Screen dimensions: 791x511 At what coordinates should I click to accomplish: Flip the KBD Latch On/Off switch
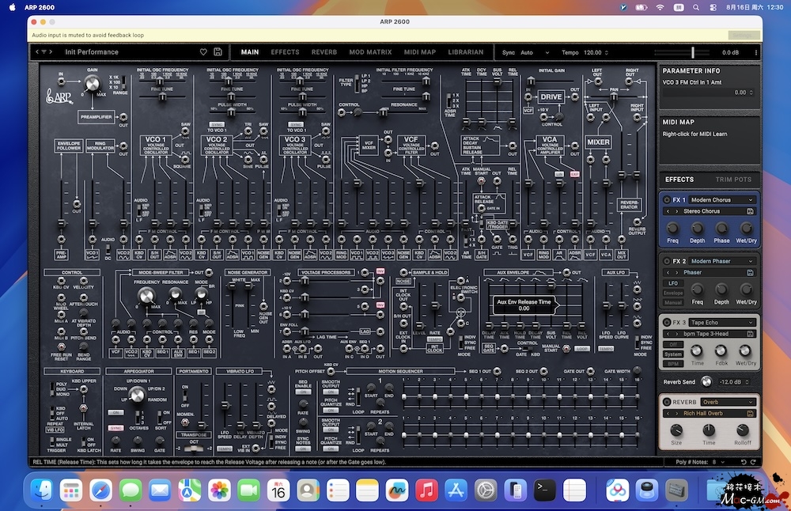(x=84, y=442)
